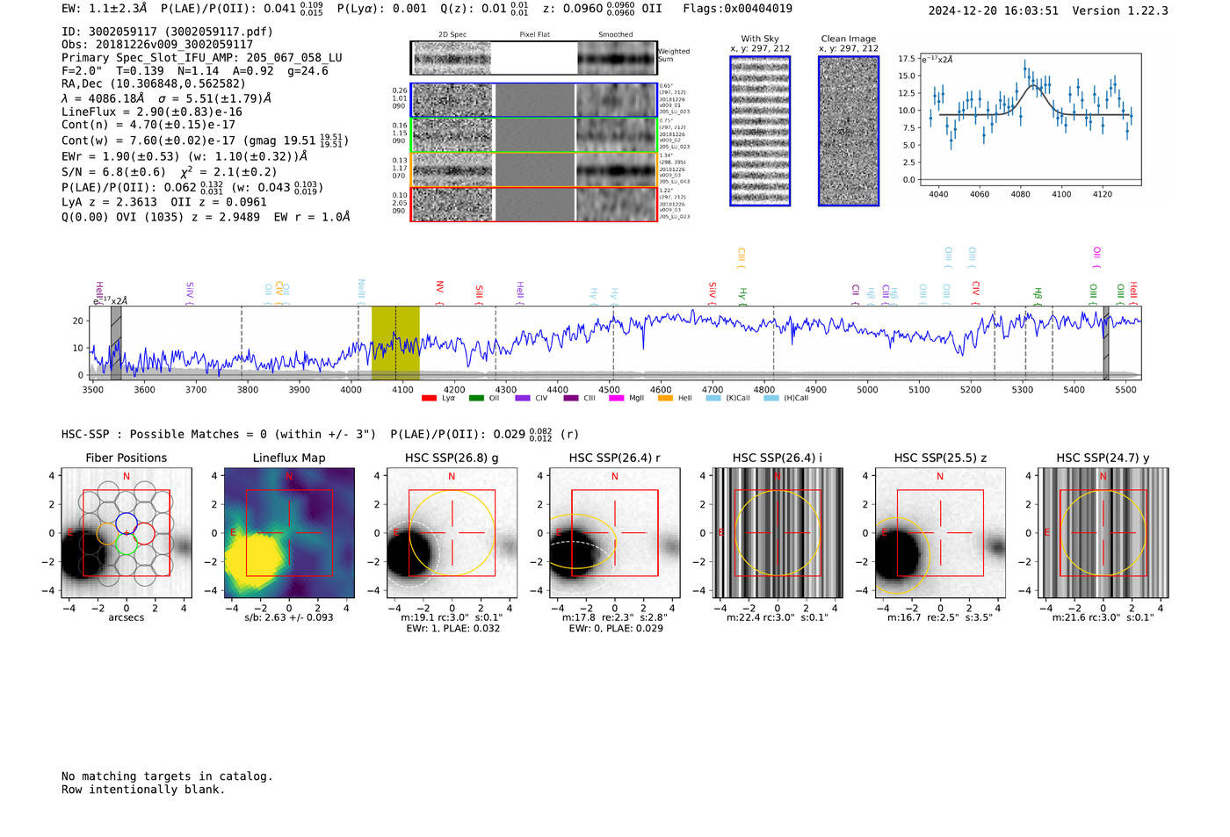The height and width of the screenshot is (837, 1230).
Task: Click the Obs: 20181226v009_3002059117 line
Action: (157, 44)
